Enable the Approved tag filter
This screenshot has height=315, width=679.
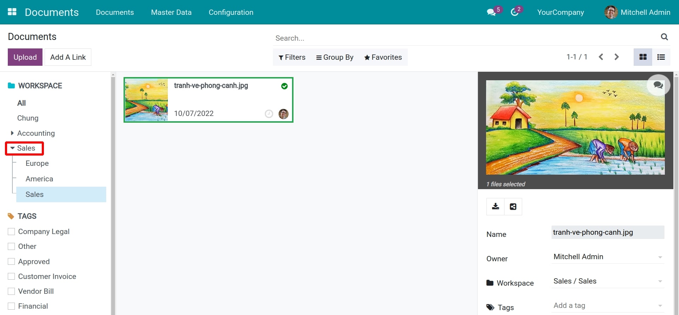[x=11, y=262]
